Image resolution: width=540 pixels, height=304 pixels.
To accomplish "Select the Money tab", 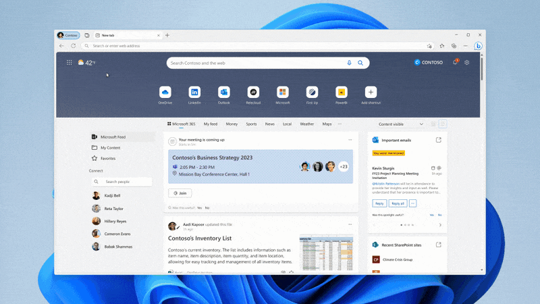I will pyautogui.click(x=232, y=124).
